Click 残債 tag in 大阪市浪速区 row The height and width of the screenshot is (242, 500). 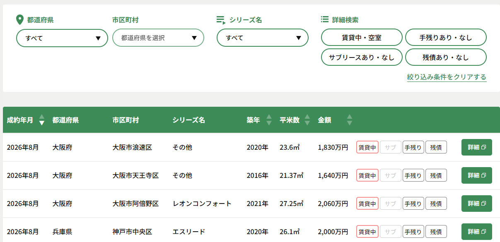pyautogui.click(x=436, y=147)
